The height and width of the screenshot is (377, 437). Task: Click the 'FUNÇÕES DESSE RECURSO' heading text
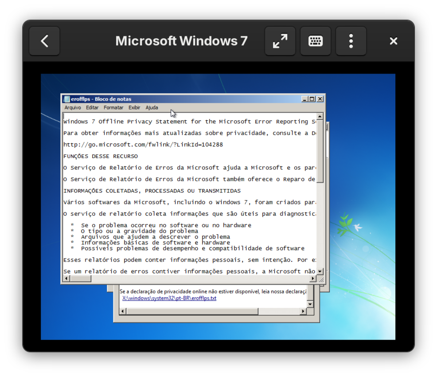pyautogui.click(x=100, y=156)
